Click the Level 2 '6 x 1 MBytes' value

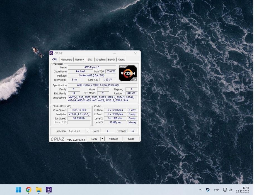pos(115,118)
